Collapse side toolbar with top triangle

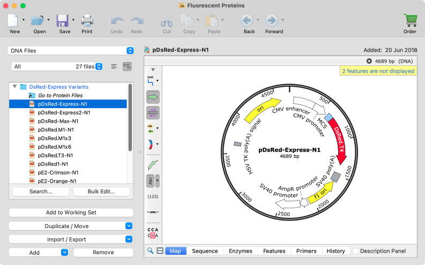[x=153, y=70]
